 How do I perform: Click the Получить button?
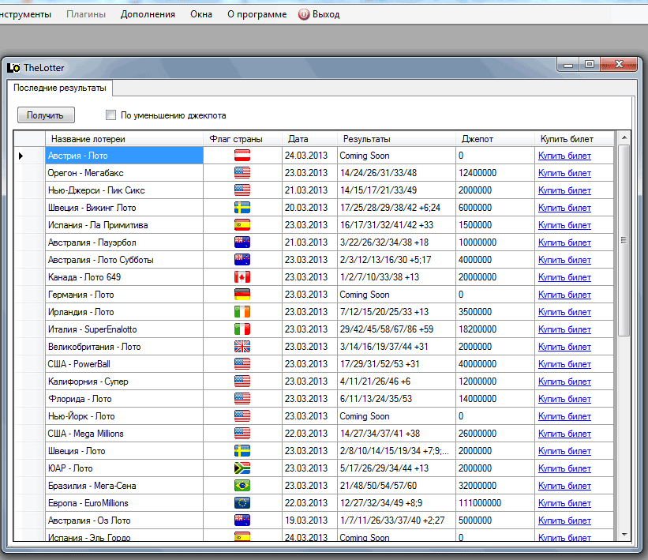[46, 115]
